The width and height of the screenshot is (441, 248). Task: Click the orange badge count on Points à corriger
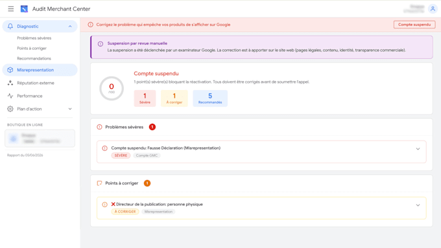pyautogui.click(x=147, y=183)
